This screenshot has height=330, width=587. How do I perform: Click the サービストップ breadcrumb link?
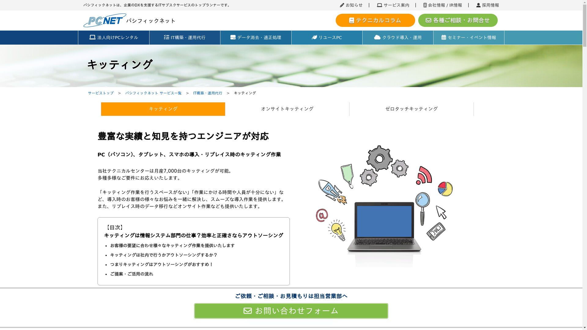point(101,93)
